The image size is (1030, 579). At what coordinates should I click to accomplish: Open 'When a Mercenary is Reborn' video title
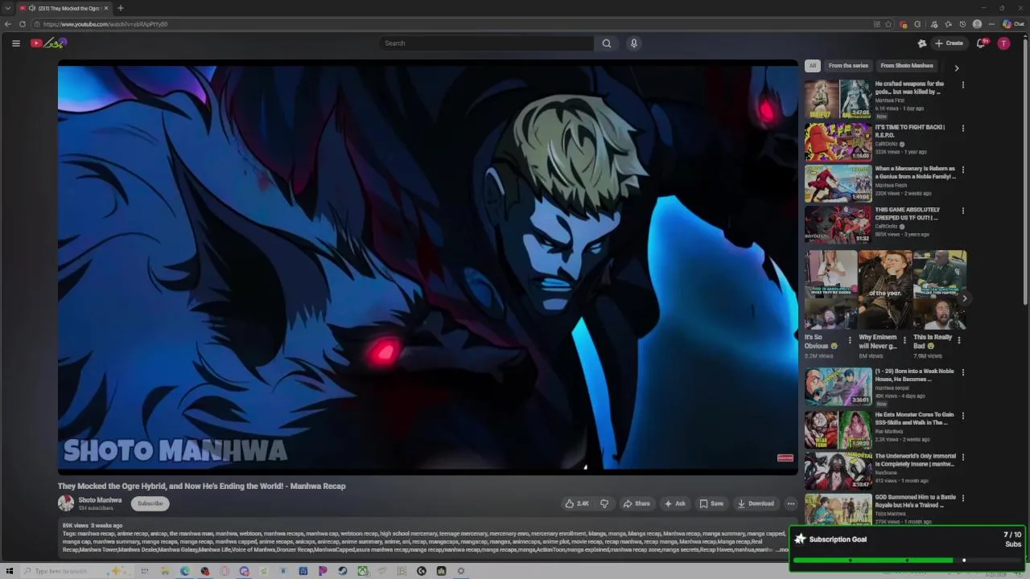click(915, 173)
